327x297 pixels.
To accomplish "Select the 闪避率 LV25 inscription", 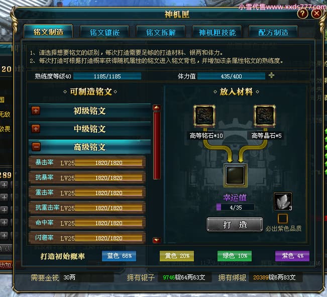I will tap(87, 238).
